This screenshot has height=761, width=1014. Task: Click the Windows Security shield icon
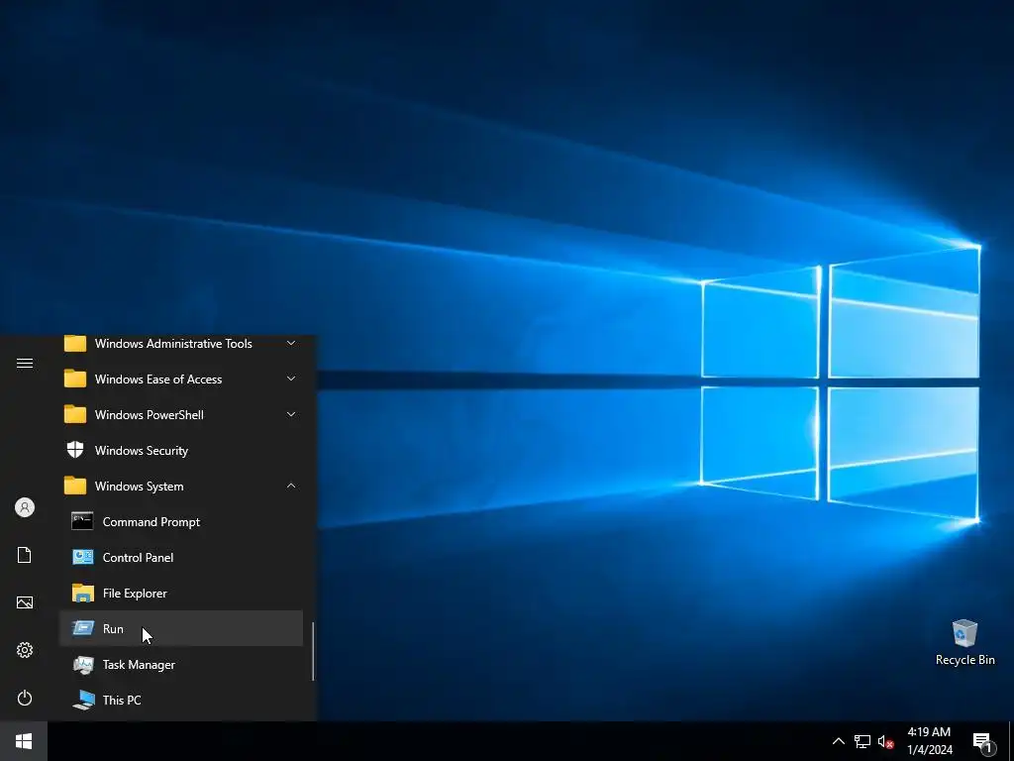click(75, 450)
